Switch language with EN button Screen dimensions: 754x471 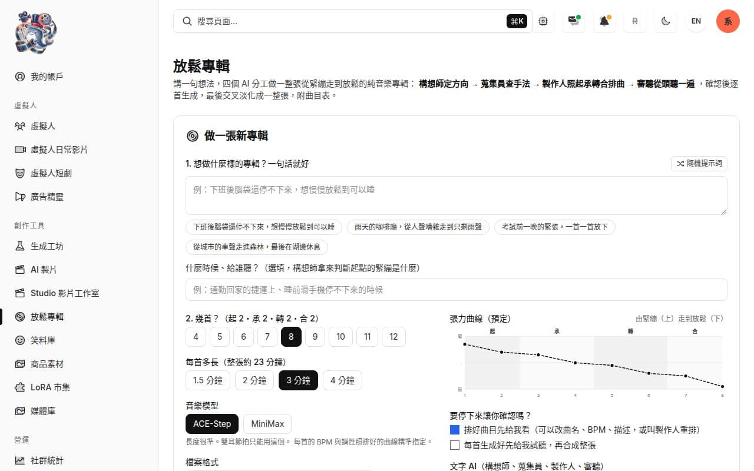(x=696, y=21)
